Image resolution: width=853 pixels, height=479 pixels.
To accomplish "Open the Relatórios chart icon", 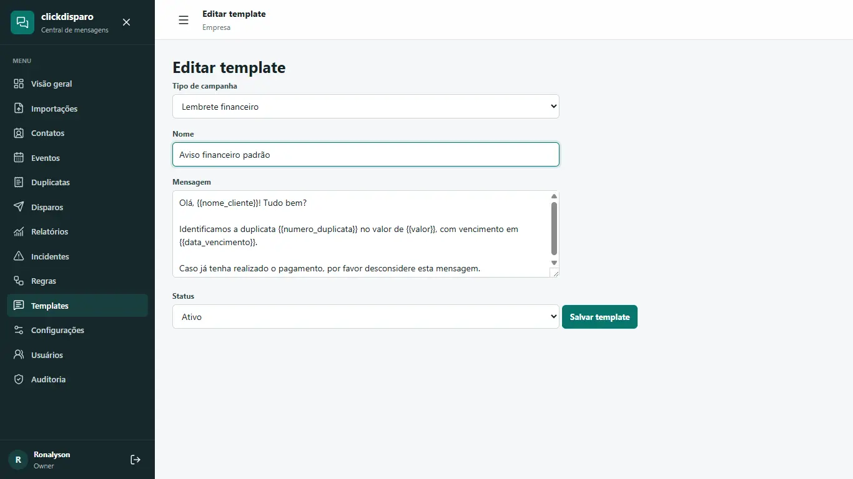I will click(19, 231).
